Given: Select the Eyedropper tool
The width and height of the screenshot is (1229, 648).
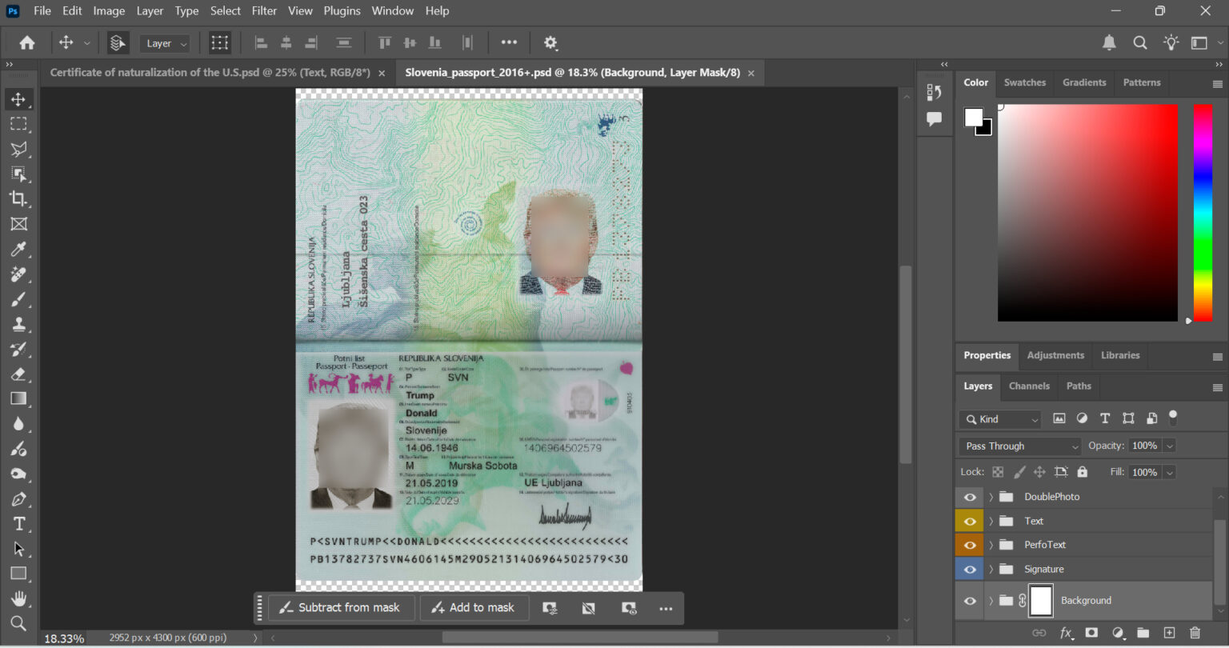Looking at the screenshot, I should 18,249.
